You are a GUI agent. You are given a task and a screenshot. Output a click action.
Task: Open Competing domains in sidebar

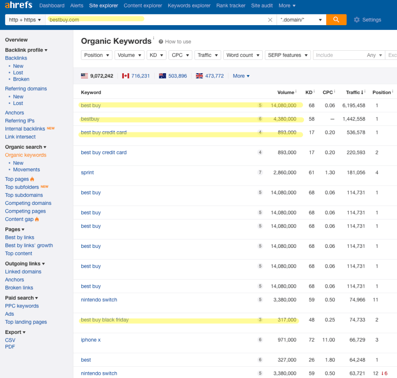(x=28, y=203)
